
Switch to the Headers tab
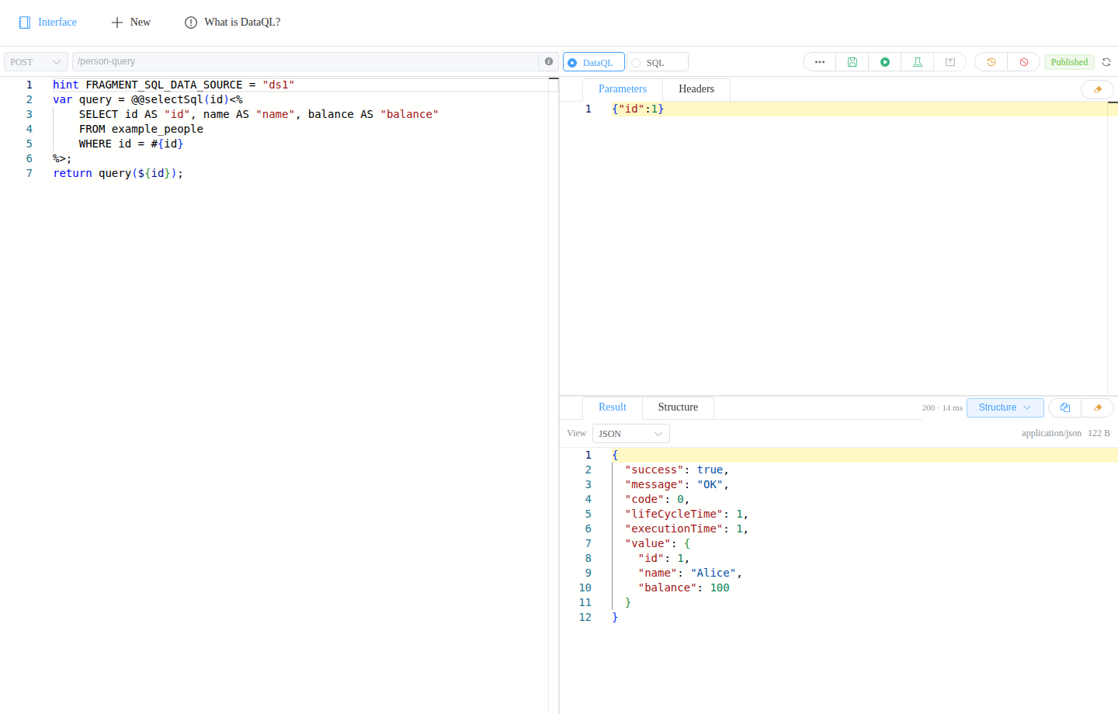(696, 89)
